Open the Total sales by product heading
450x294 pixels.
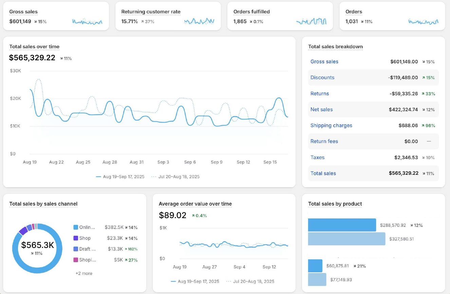(x=335, y=204)
